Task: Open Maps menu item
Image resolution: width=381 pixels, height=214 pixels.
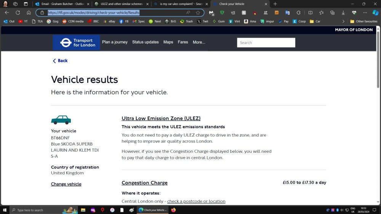Action: click(x=168, y=42)
